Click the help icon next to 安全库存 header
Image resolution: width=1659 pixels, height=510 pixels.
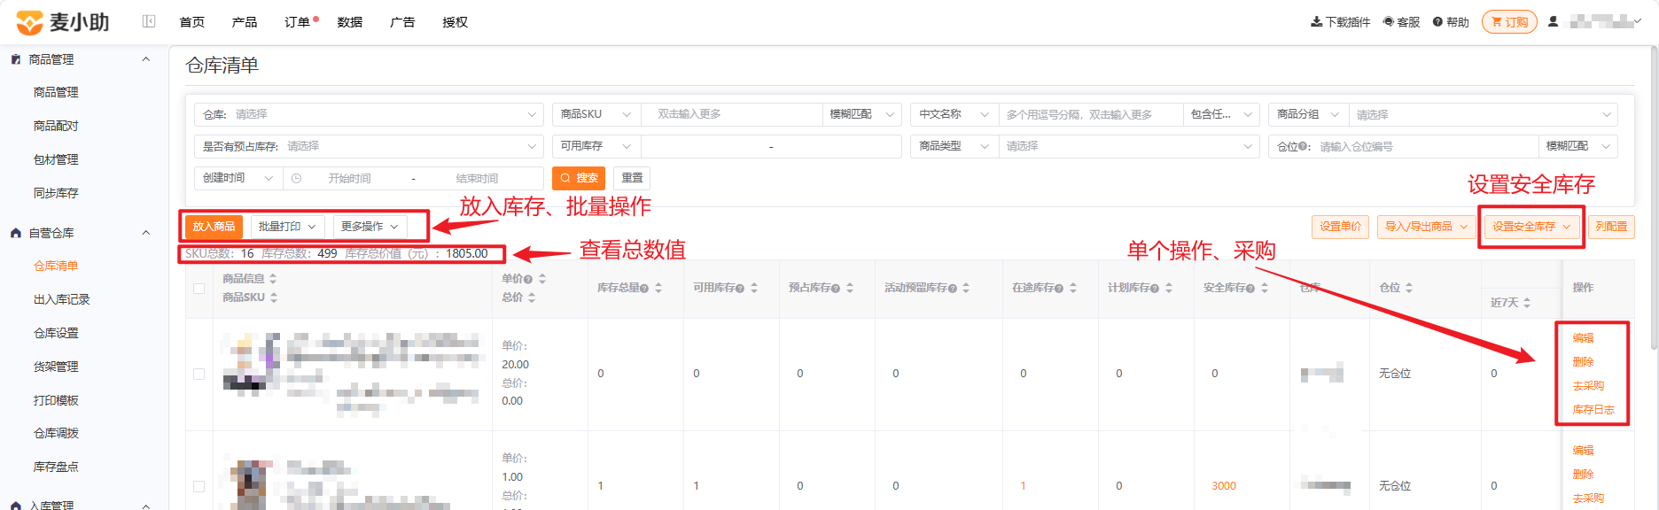(1250, 288)
